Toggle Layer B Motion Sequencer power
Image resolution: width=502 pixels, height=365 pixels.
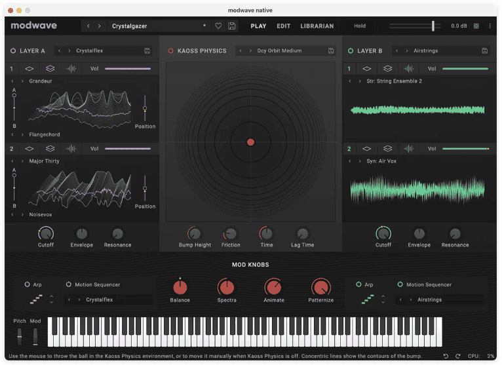(x=400, y=284)
